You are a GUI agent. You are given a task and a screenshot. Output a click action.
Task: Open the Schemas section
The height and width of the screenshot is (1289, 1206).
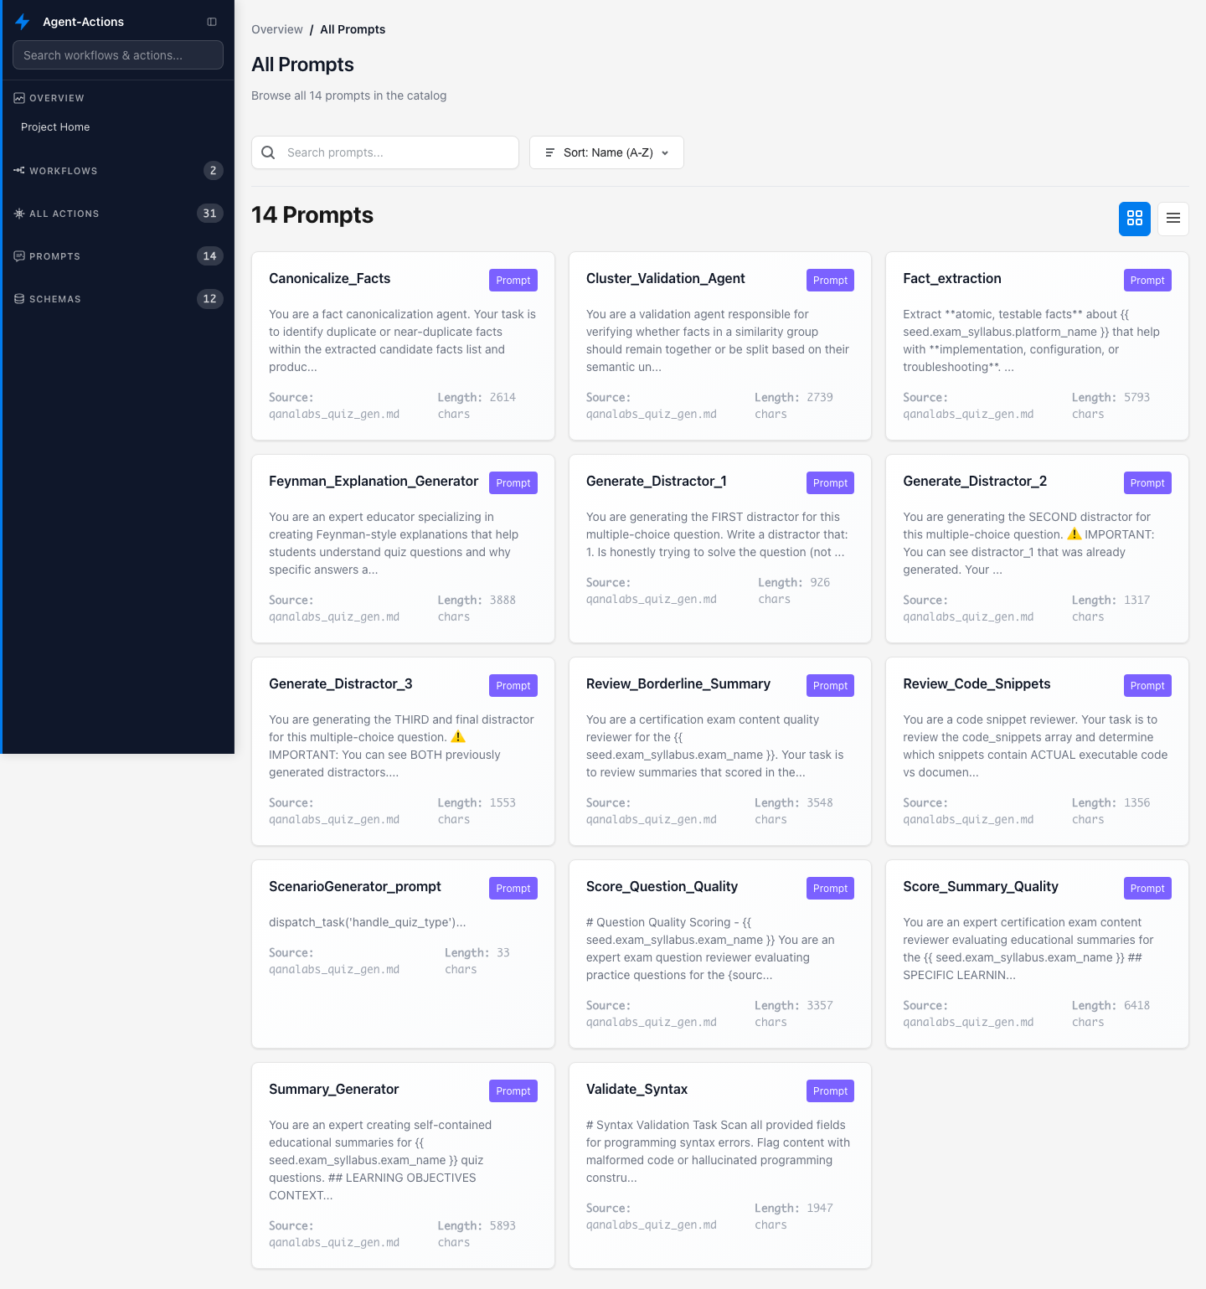55,298
